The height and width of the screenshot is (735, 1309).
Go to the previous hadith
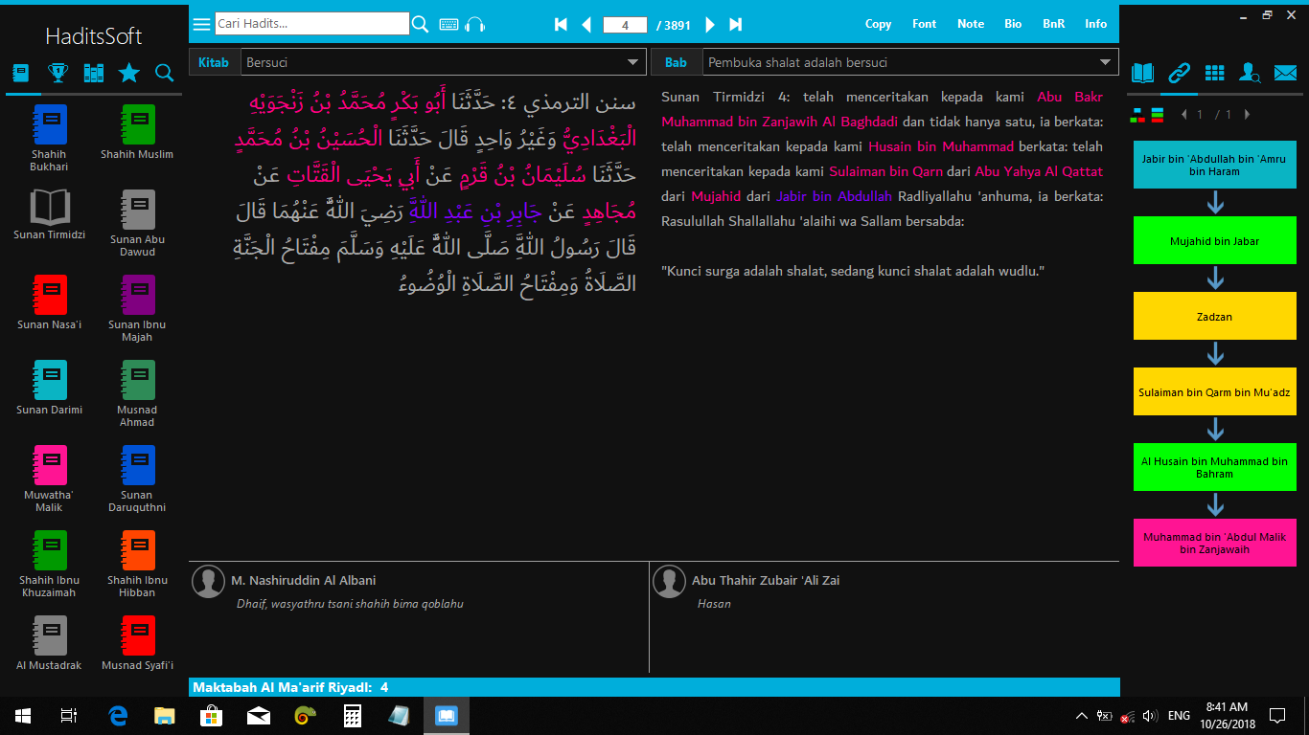(x=586, y=24)
